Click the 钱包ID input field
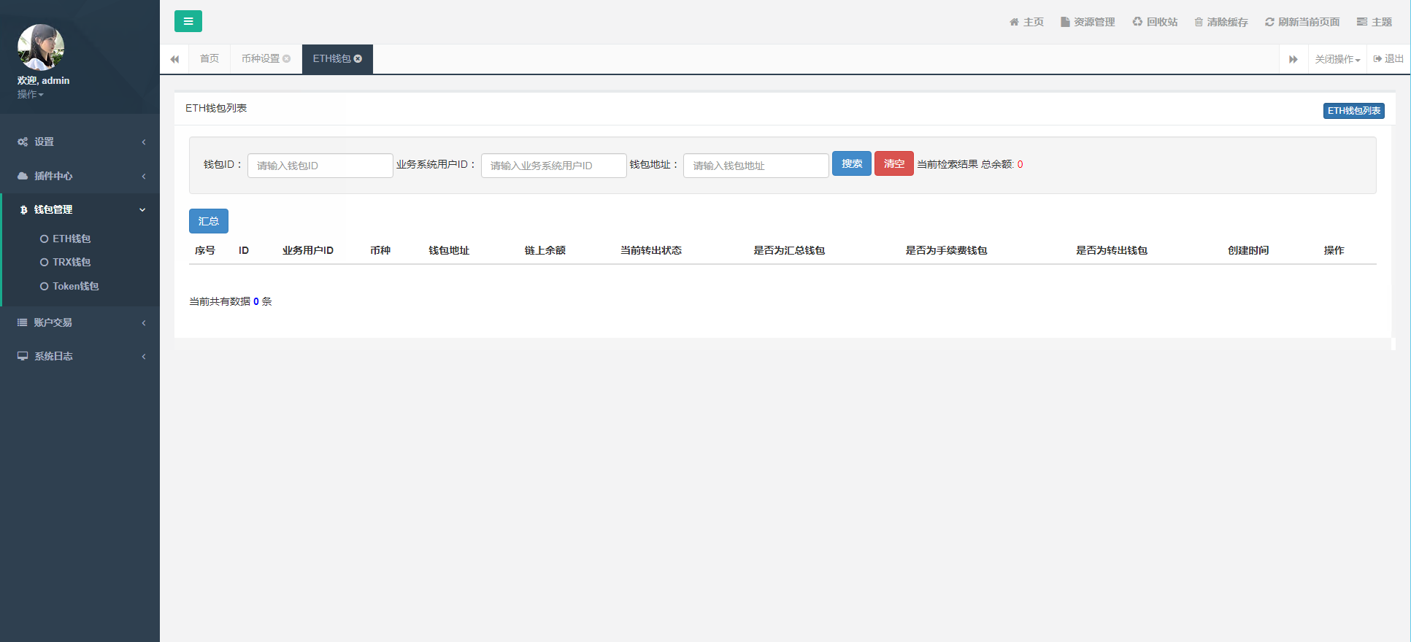Image resolution: width=1411 pixels, height=642 pixels. (320, 166)
